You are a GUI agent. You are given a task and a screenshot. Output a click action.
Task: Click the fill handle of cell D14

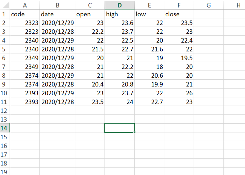click(134, 132)
